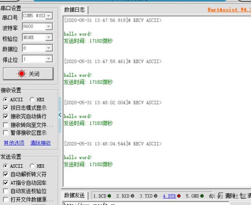Viewport: 251px width, 205px height.
Task: Click the 发送设置 group label
Action: 11,157
